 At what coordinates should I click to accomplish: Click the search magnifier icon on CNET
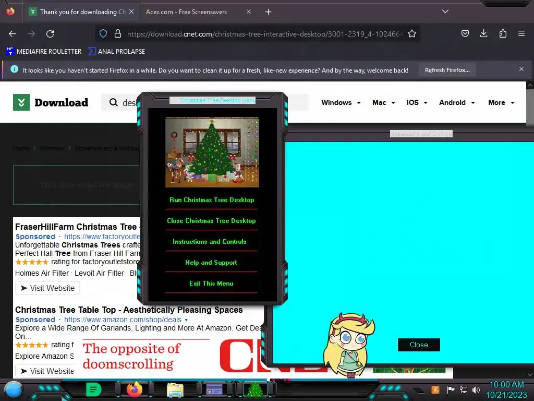(113, 102)
